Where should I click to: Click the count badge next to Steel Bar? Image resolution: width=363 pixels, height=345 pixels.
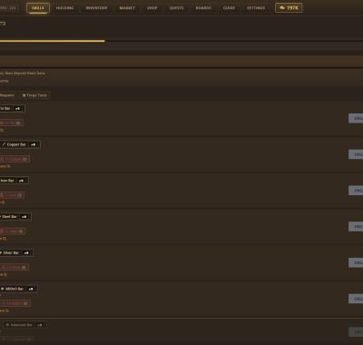24,217
